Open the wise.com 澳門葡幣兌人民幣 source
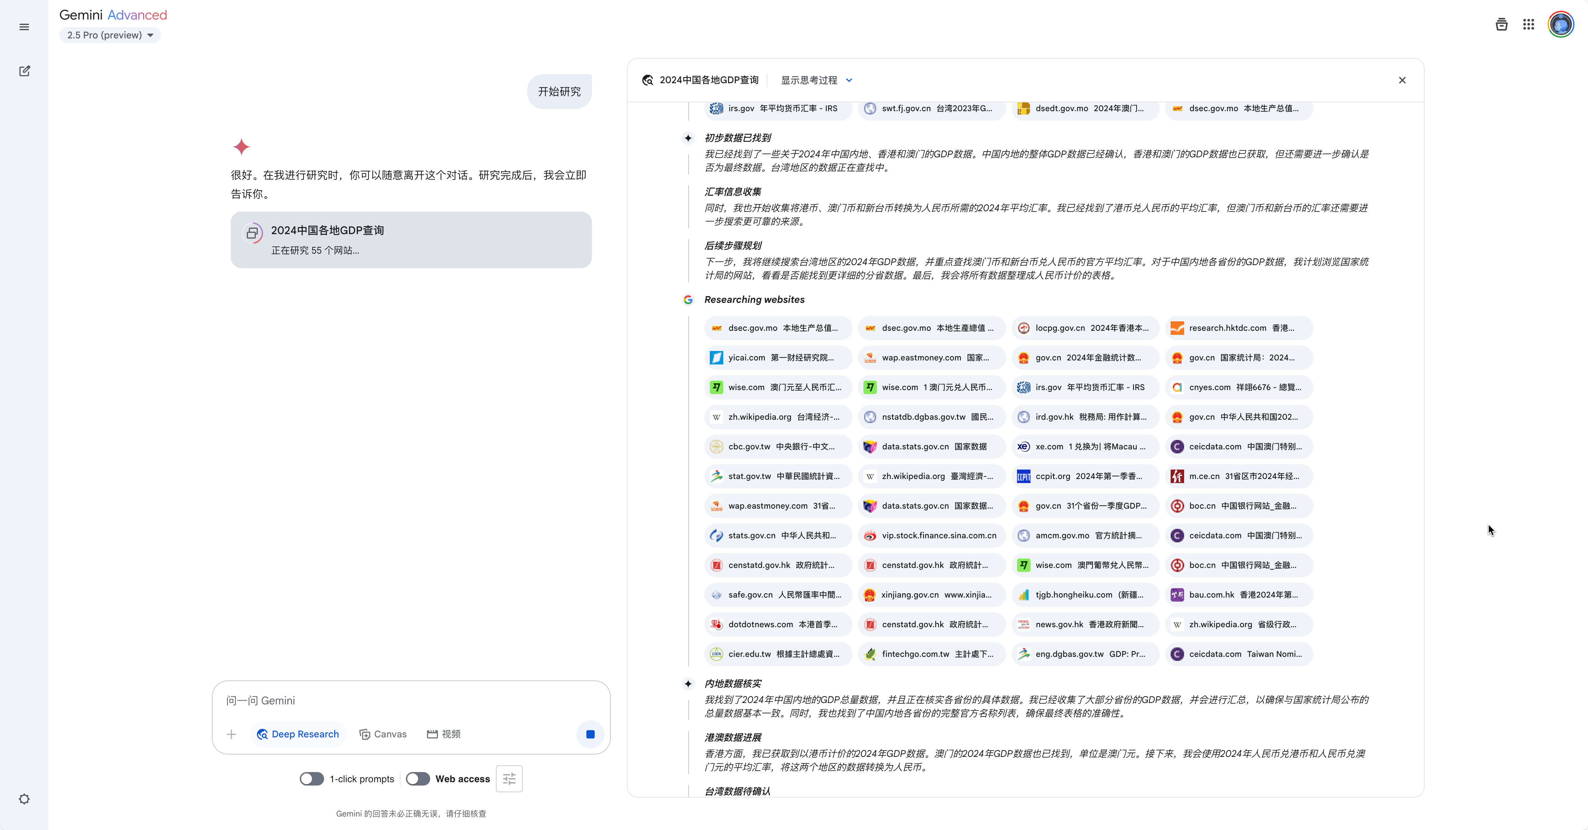This screenshot has width=1588, height=830. click(x=1085, y=565)
